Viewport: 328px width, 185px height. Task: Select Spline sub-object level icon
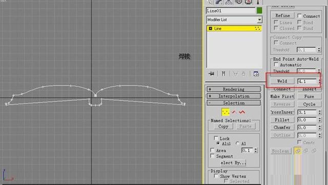pyautogui.click(x=242, y=112)
